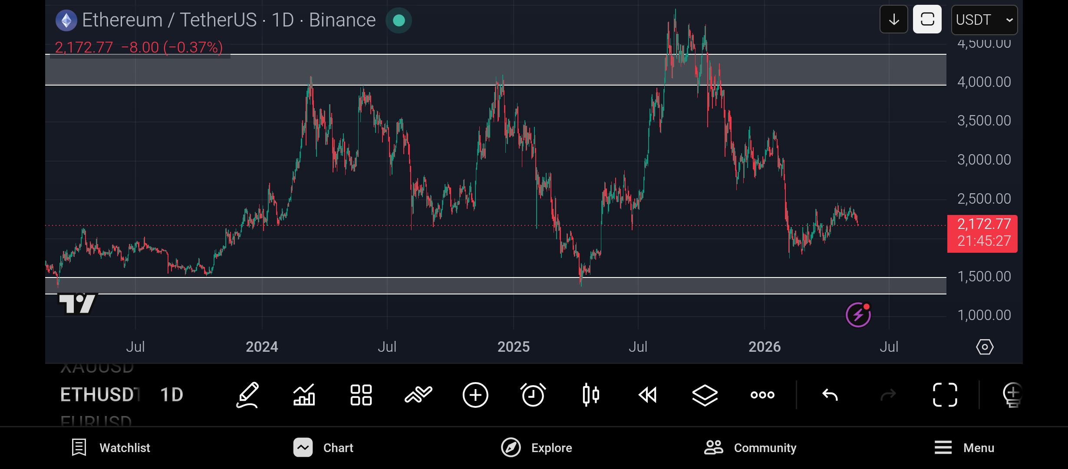The height and width of the screenshot is (469, 1068).
Task: Open the indicators chart icon
Action: pyautogui.click(x=304, y=395)
